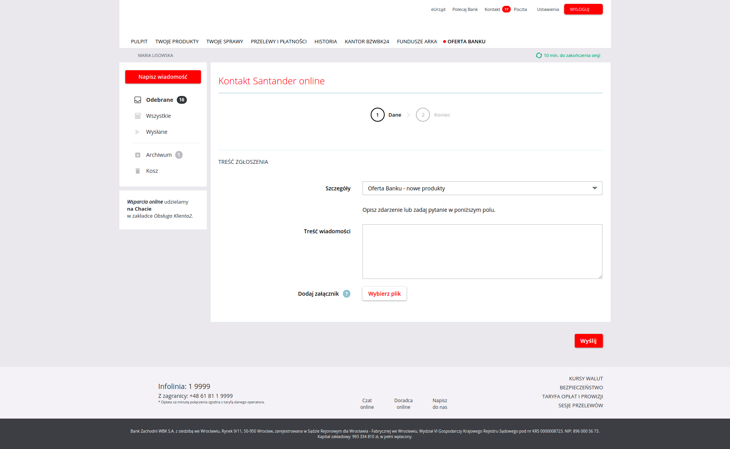
Task: Open OFERTA BANKU menu
Action: pyautogui.click(x=466, y=41)
